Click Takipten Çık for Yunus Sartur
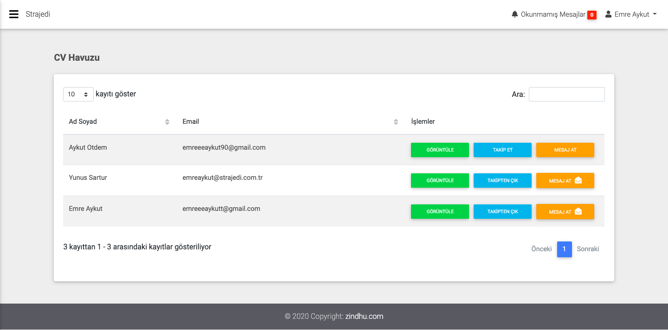Image resolution: width=668 pixels, height=330 pixels. tap(502, 180)
